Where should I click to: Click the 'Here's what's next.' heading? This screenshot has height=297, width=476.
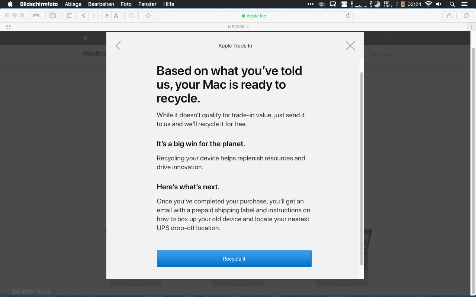188,187
